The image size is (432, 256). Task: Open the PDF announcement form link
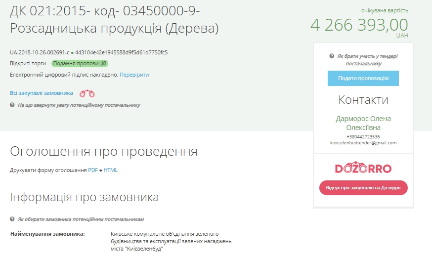coord(93,171)
